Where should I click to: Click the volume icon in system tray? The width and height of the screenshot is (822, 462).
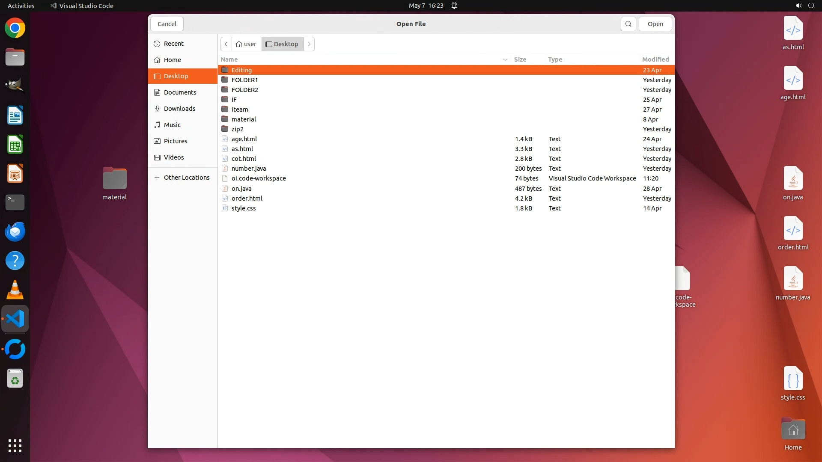point(799,6)
